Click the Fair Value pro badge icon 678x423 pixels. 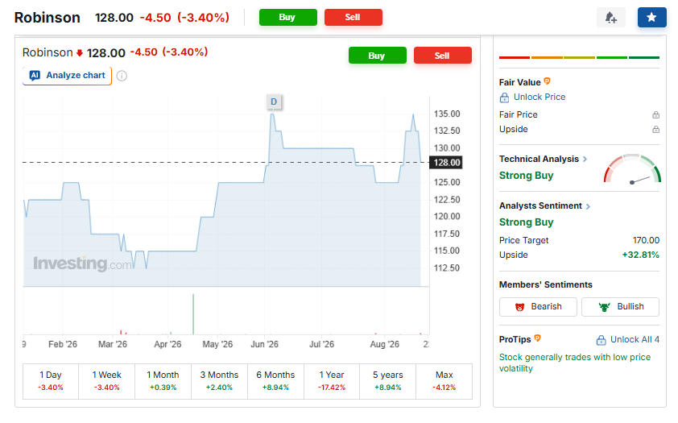pyautogui.click(x=547, y=81)
